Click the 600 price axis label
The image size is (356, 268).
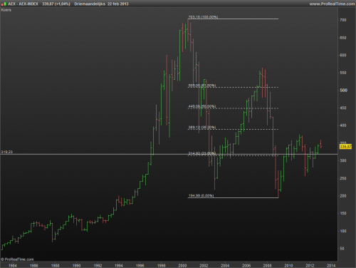[x=343, y=55]
